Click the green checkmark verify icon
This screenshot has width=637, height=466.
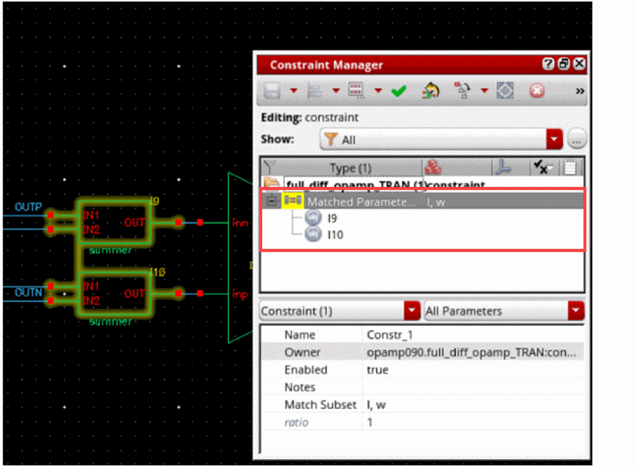click(x=398, y=91)
